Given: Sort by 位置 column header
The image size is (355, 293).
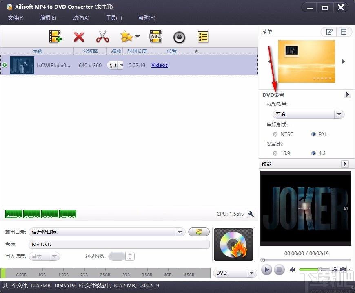Looking at the screenshot, I should tap(172, 51).
